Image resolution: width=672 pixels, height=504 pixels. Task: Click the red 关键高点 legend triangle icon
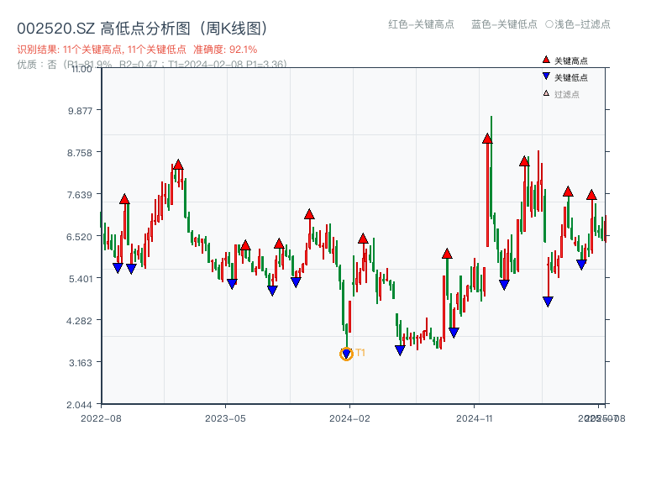click(546, 60)
